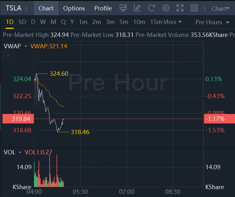
Task: Switch to the Options tab
Action: pyautogui.click(x=74, y=8)
